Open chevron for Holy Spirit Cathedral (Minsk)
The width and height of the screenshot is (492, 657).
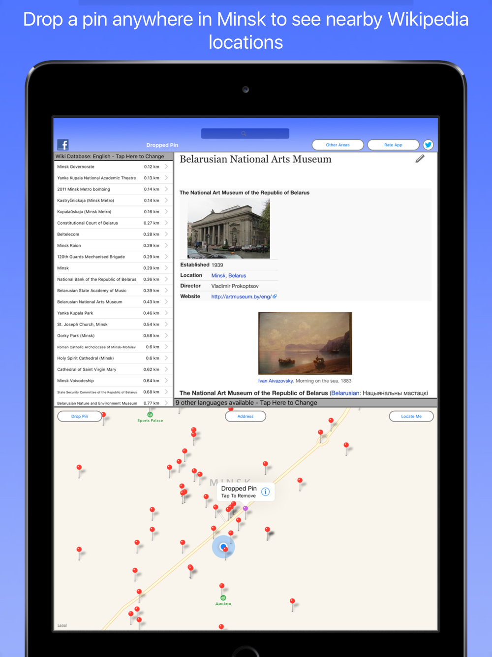click(x=166, y=358)
